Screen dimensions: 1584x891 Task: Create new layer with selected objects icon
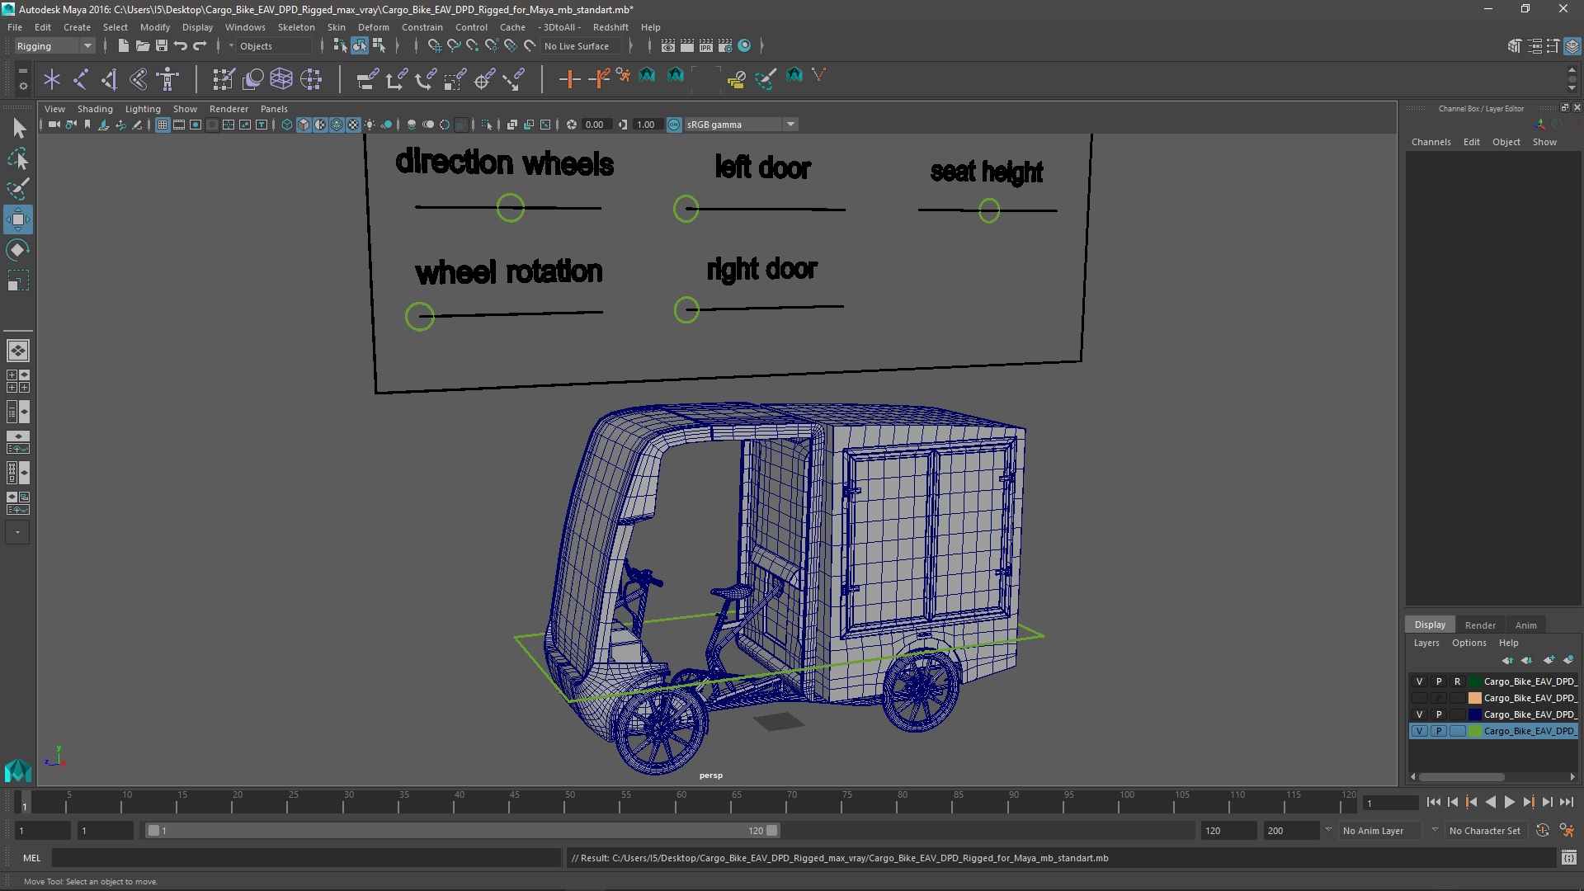click(1568, 660)
